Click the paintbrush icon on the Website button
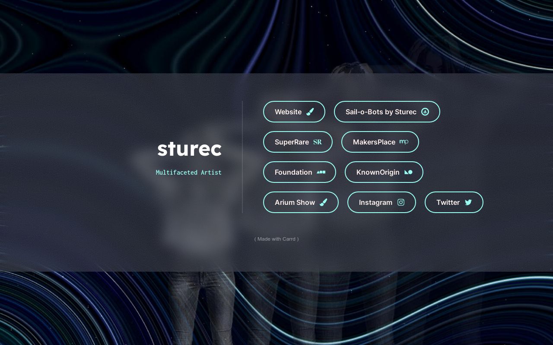This screenshot has height=345, width=553. pyautogui.click(x=310, y=112)
